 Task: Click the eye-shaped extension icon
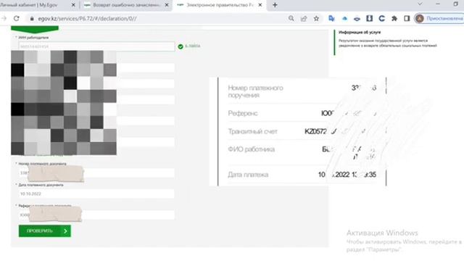[x=357, y=19]
